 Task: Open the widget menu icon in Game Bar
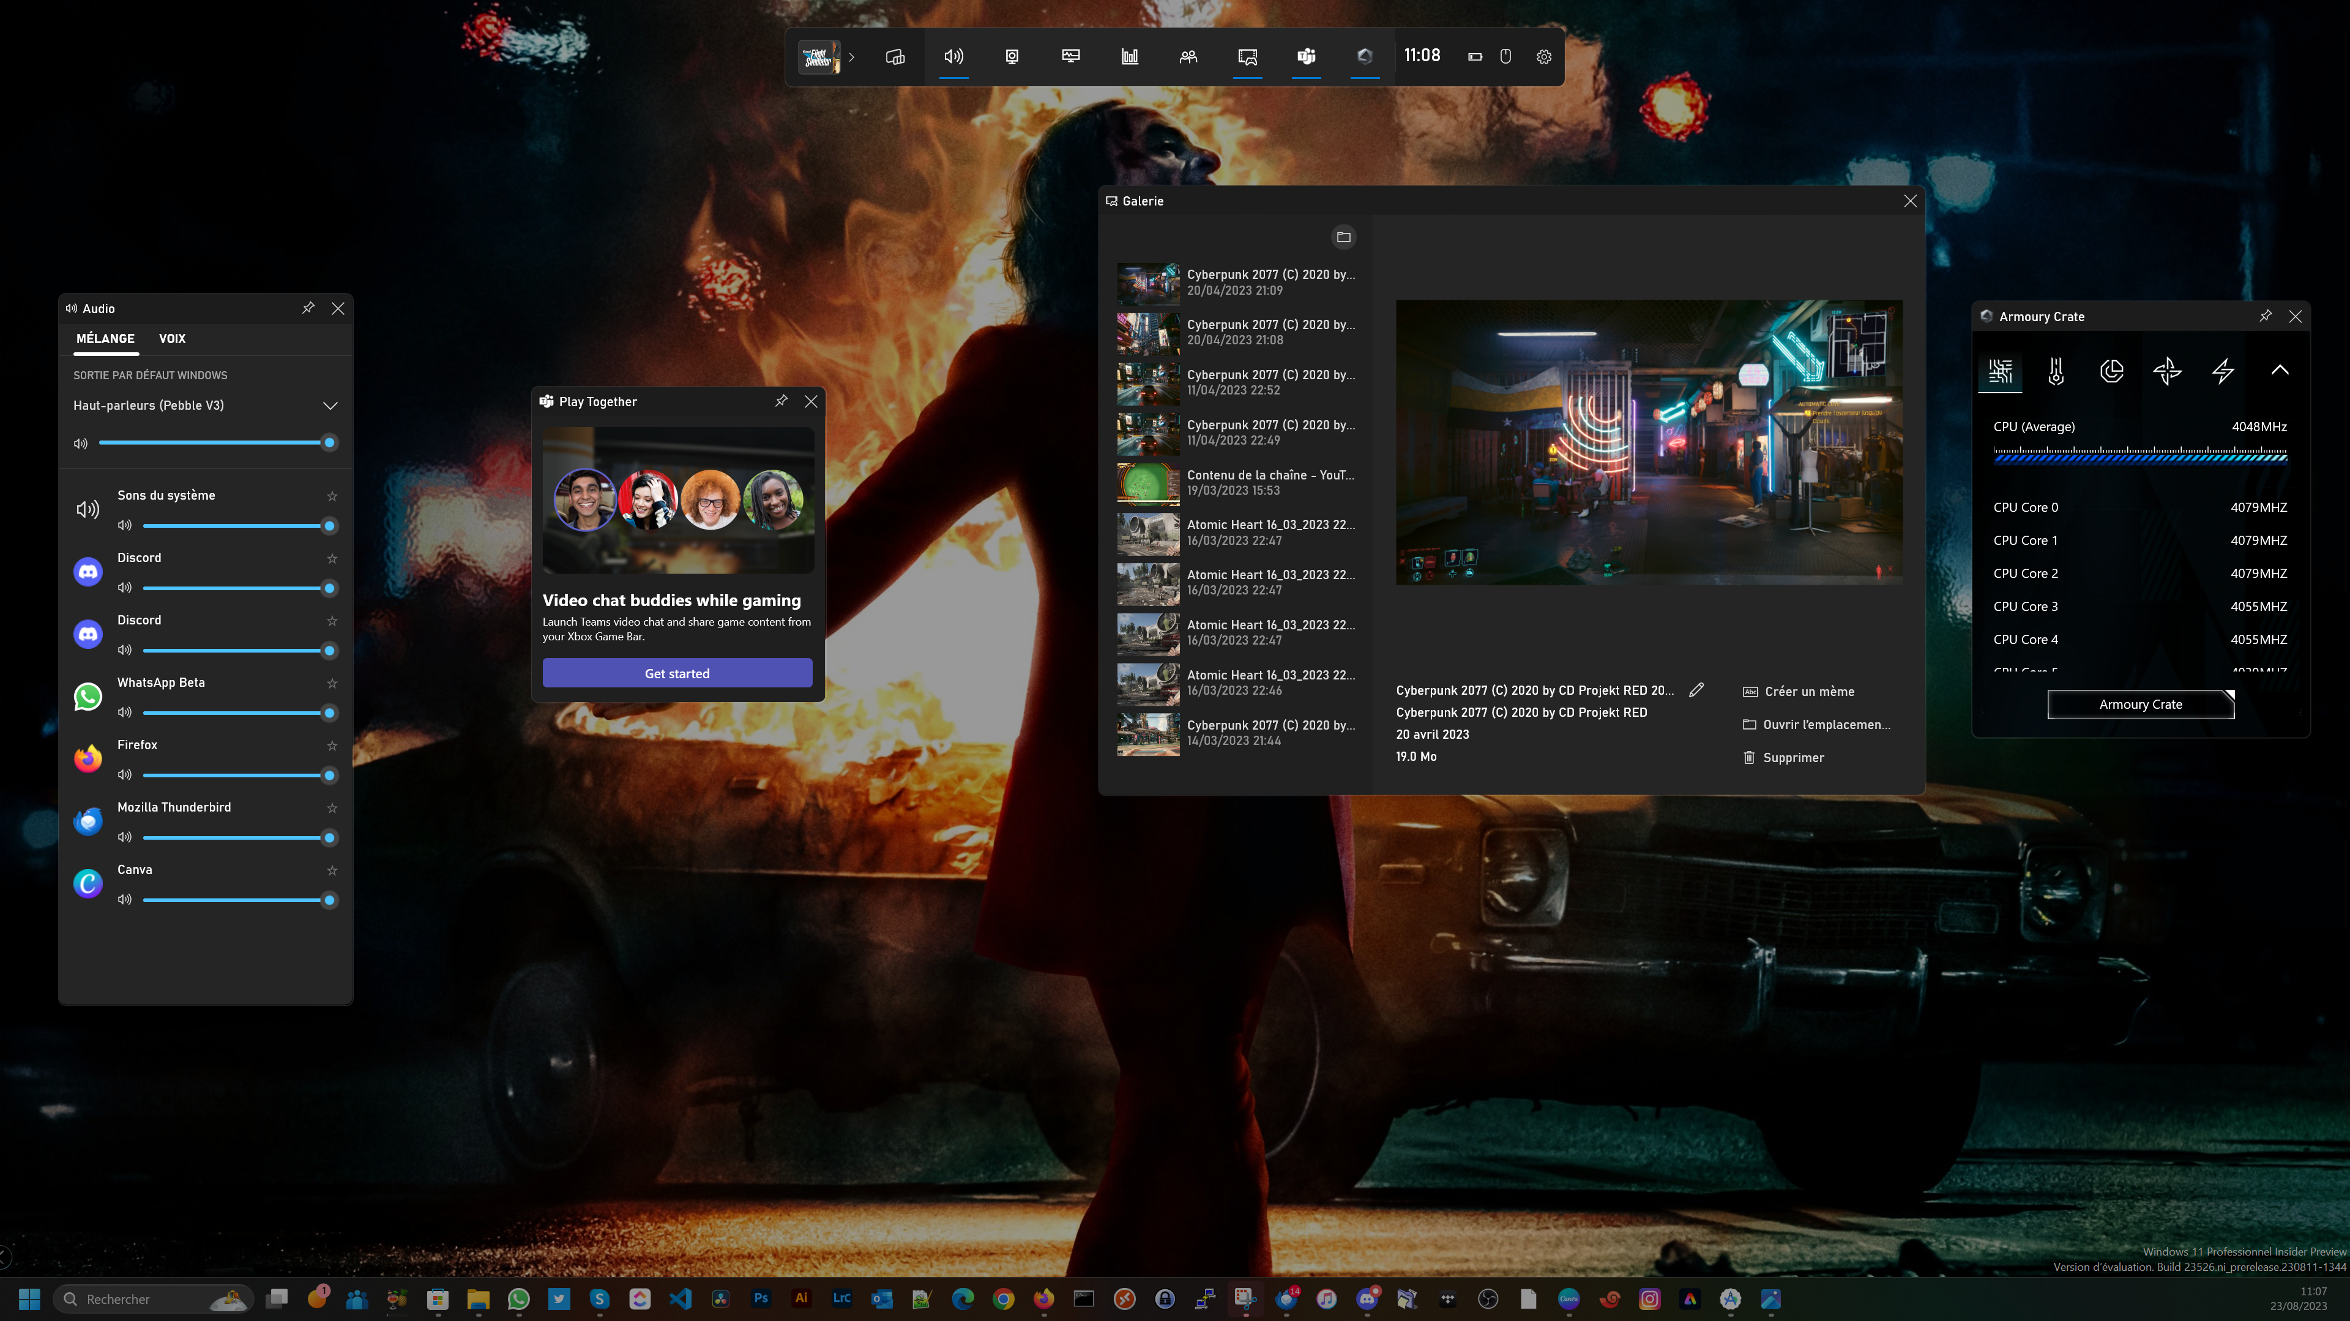click(895, 56)
